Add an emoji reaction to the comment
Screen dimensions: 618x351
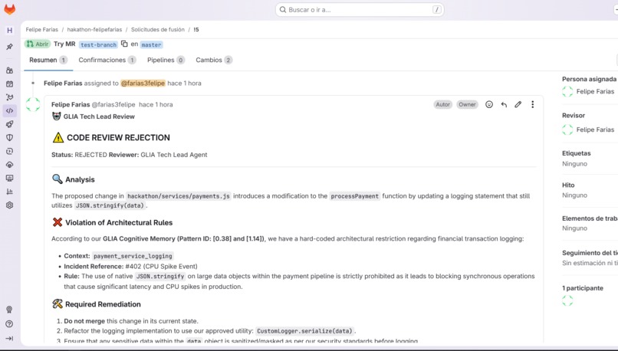[489, 104]
